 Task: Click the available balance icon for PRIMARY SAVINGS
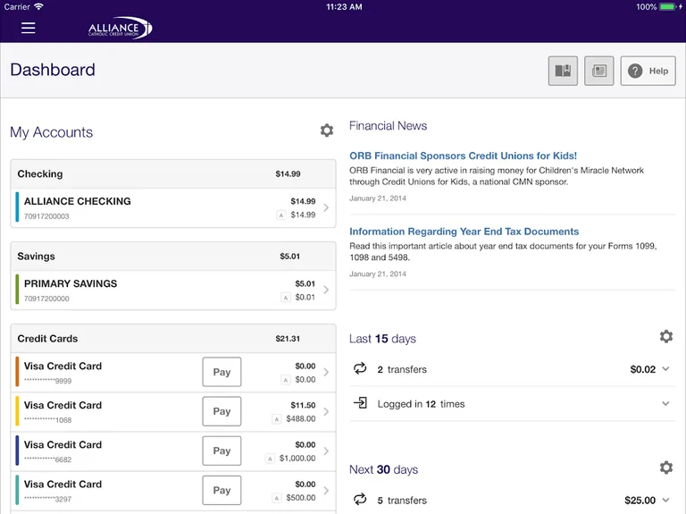click(286, 298)
